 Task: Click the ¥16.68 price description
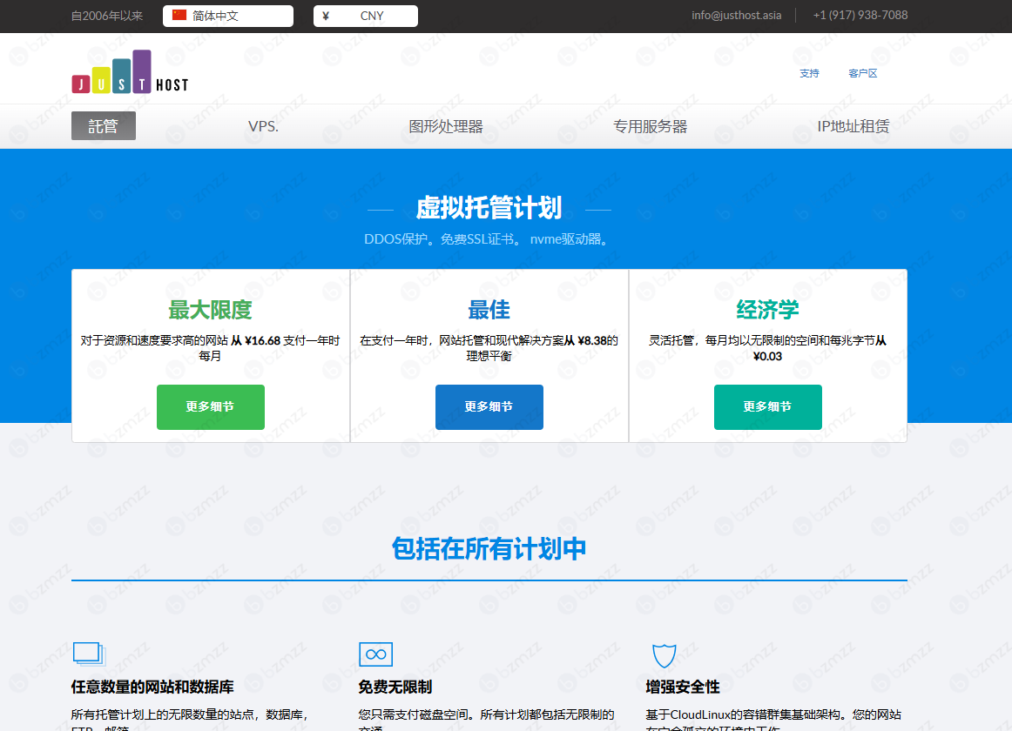click(x=210, y=348)
